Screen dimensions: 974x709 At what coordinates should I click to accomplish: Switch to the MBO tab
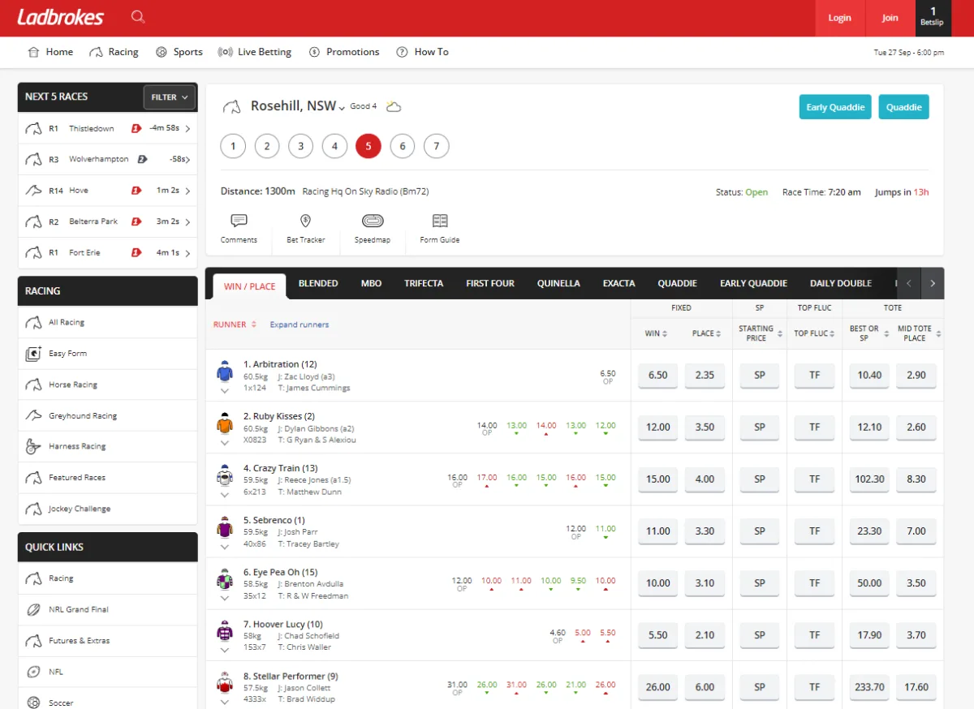click(371, 283)
